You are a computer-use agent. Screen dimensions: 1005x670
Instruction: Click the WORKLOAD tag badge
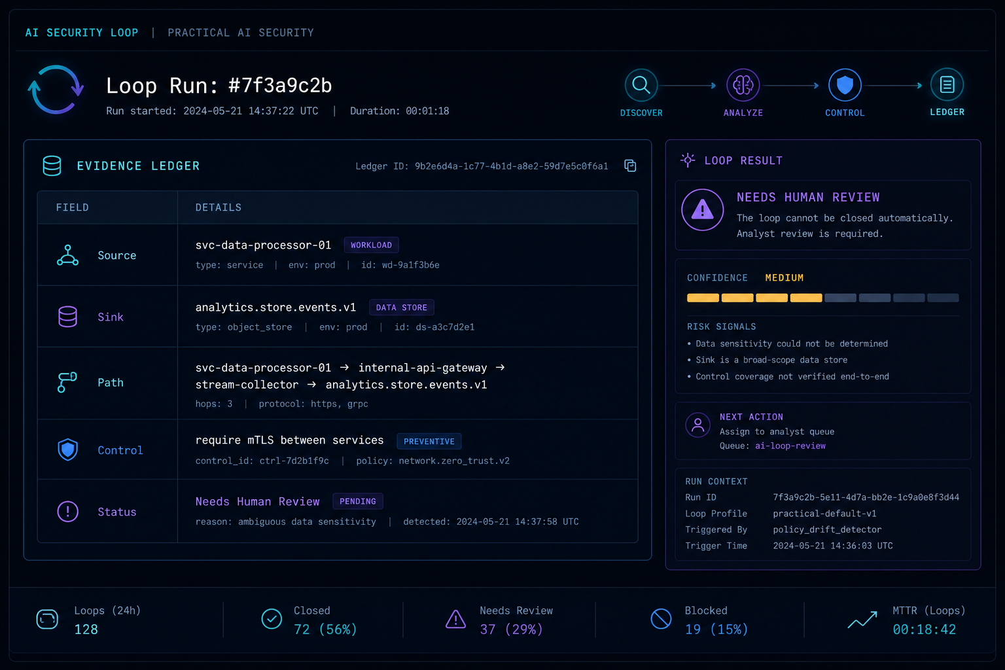click(371, 245)
